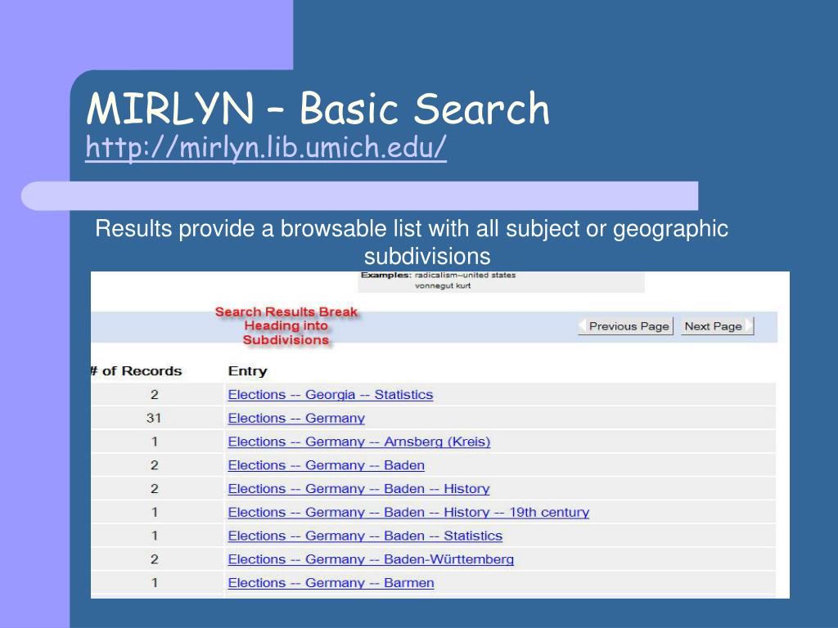
Task: Open the Baden -- History -- 19th century entry
Action: pos(408,512)
